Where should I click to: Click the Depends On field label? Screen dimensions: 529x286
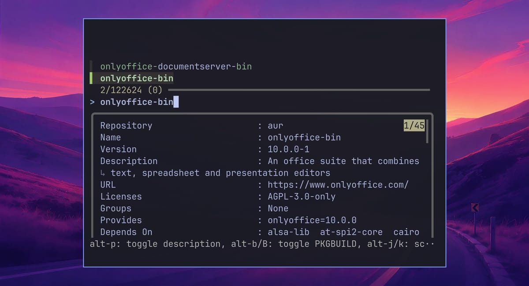pos(126,232)
